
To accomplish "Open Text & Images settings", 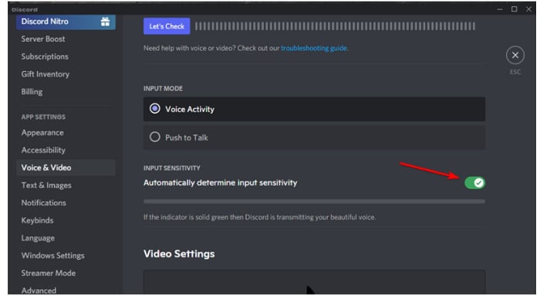I will (x=46, y=185).
